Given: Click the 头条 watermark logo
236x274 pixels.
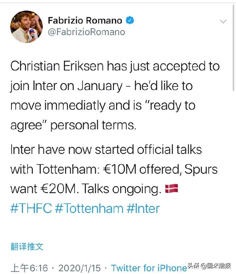Looking at the screenshot, I should point(193,266).
